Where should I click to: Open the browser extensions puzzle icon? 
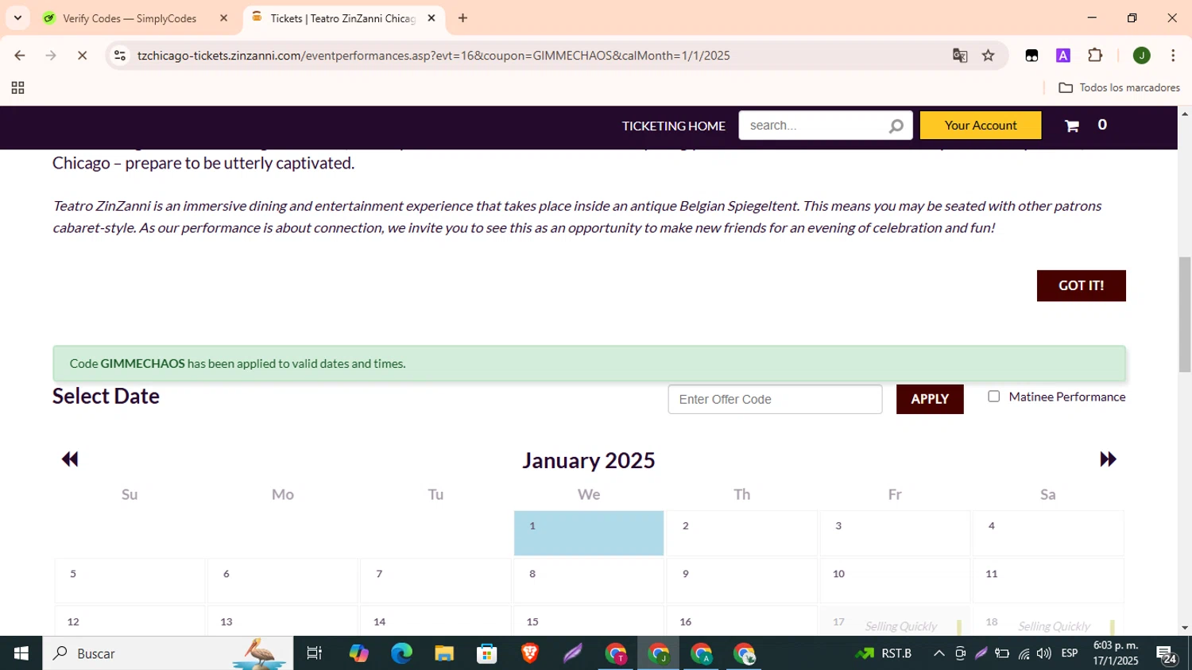point(1095,56)
